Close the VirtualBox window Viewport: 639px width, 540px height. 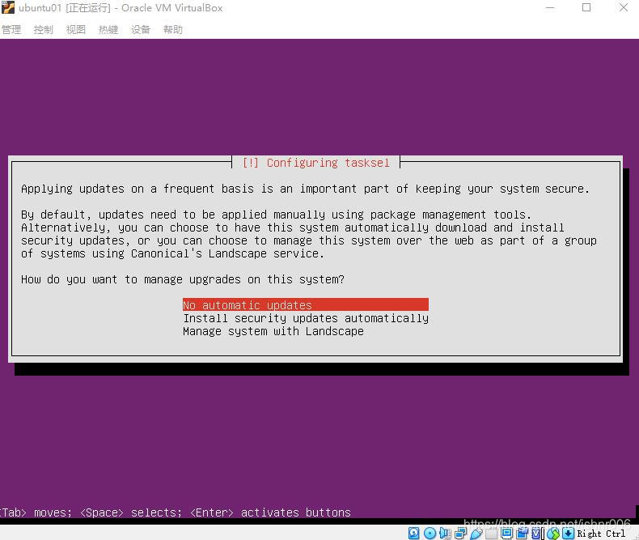coord(624,8)
